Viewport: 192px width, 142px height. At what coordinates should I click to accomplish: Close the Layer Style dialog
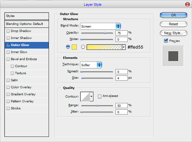pos(187,4)
